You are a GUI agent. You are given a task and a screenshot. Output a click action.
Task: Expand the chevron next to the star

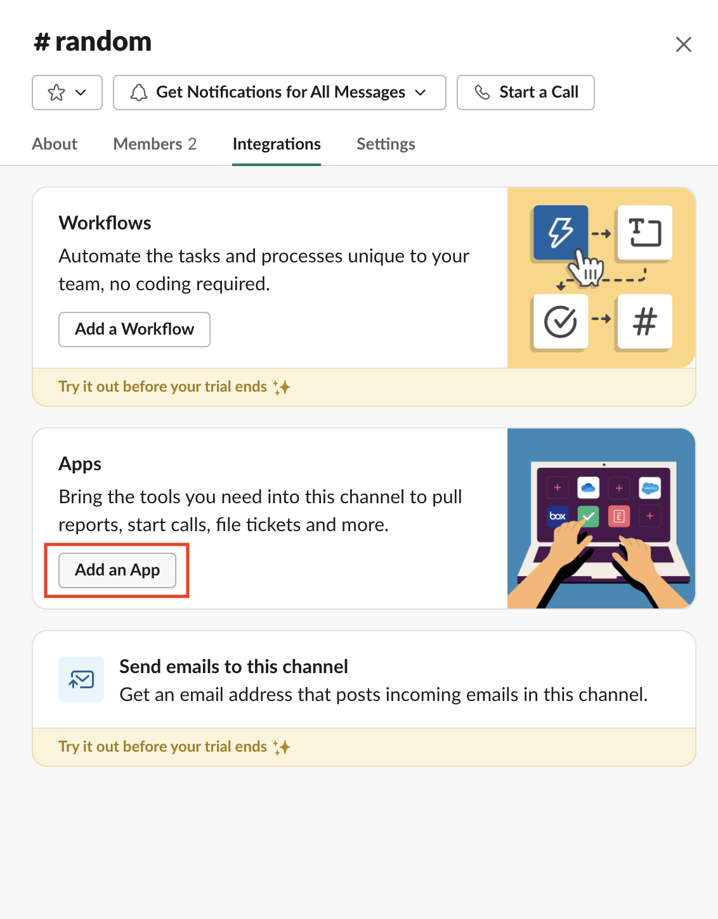[81, 93]
